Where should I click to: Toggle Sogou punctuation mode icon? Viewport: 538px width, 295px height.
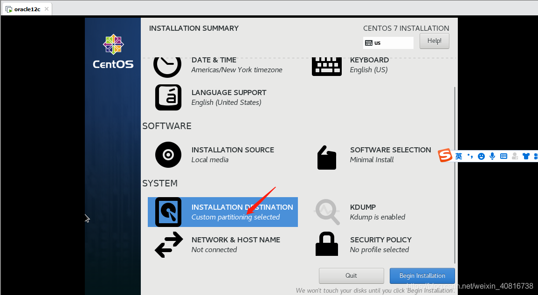click(470, 157)
